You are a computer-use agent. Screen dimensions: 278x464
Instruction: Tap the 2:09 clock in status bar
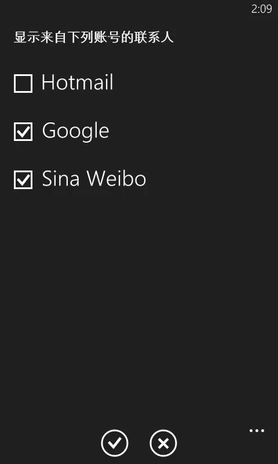point(261,9)
